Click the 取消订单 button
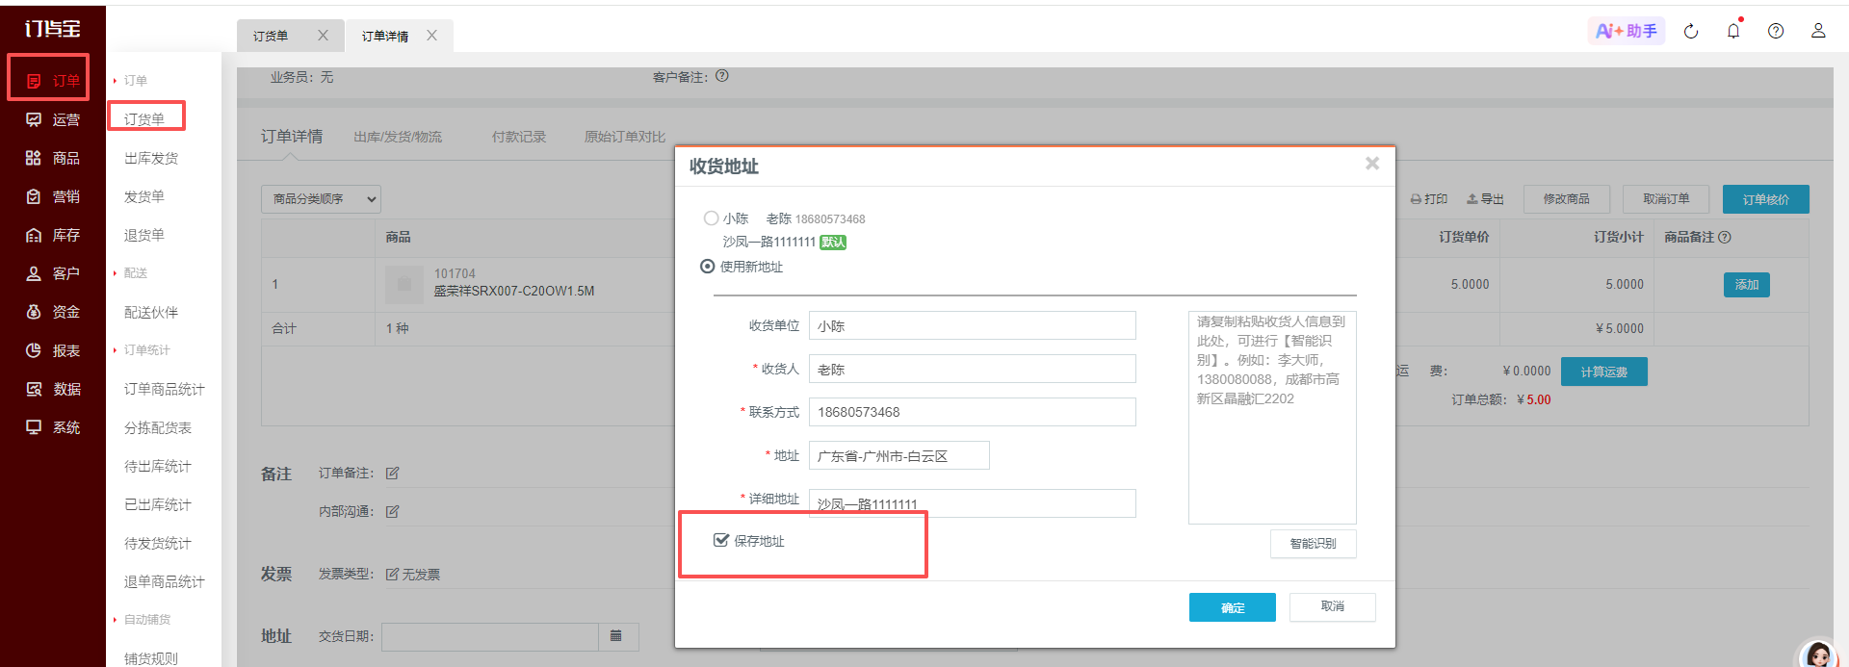The width and height of the screenshot is (1849, 667). point(1666,199)
